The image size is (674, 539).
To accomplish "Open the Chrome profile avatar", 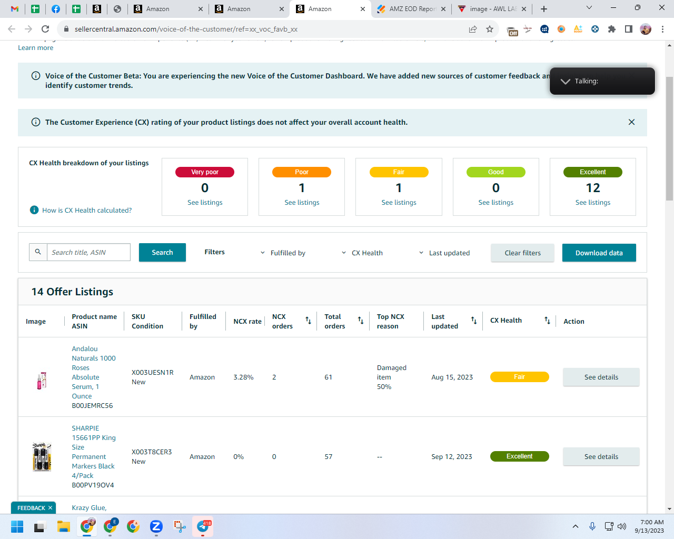I will click(646, 29).
